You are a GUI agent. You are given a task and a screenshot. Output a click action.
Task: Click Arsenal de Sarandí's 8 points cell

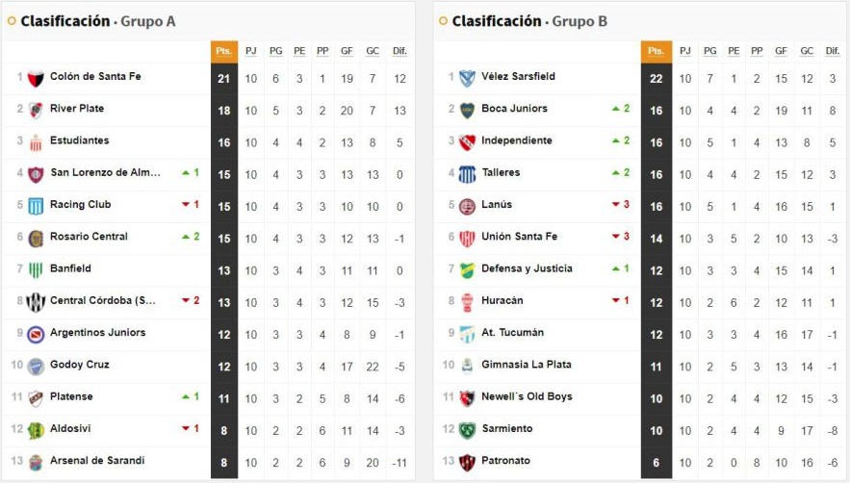pyautogui.click(x=223, y=462)
